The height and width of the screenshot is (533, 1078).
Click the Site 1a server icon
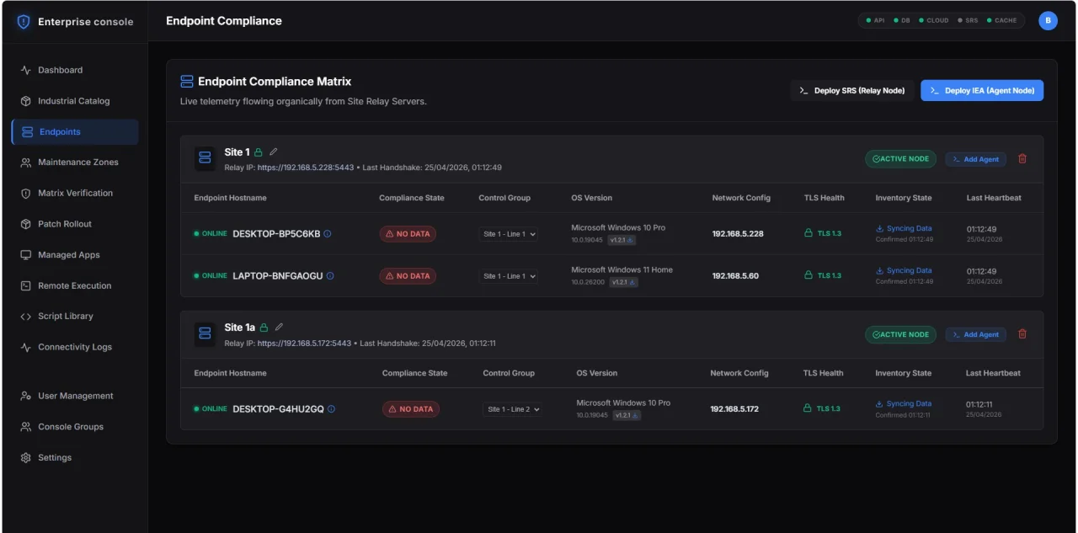(205, 333)
